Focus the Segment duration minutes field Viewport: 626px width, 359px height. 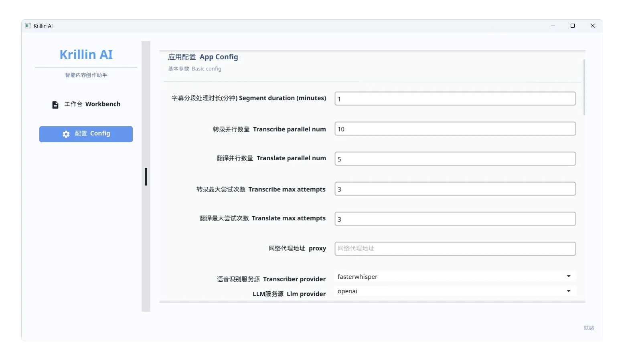coord(455,99)
